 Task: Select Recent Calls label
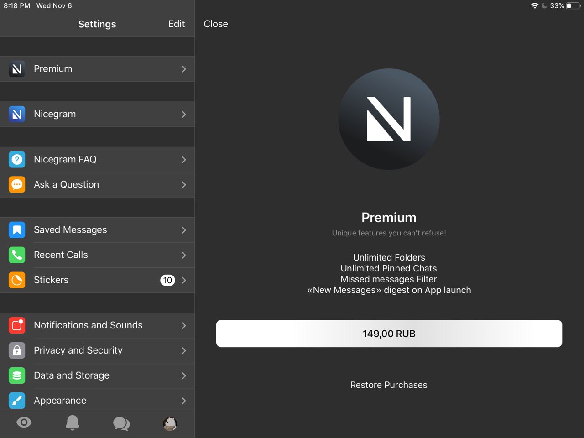[61, 255]
